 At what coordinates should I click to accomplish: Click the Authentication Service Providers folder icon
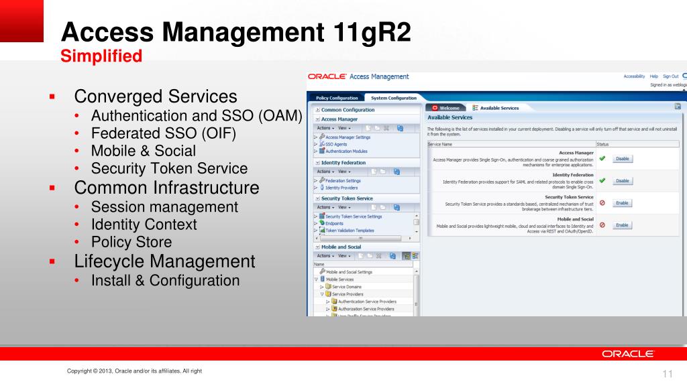(x=334, y=302)
